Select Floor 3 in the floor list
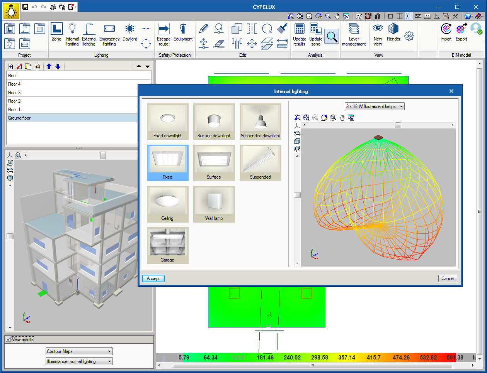Screen dimensions: 487x373 tap(72, 93)
